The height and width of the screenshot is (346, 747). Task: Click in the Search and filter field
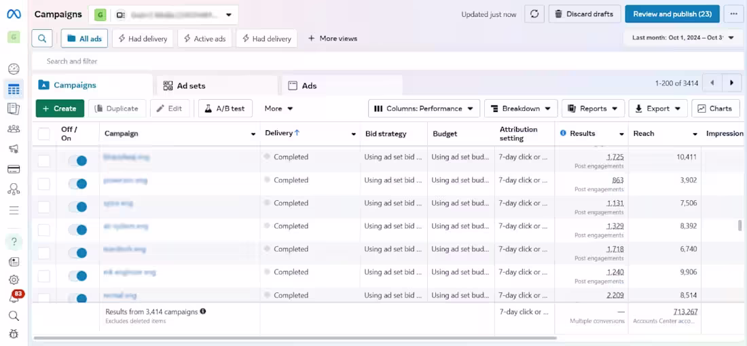(387, 61)
